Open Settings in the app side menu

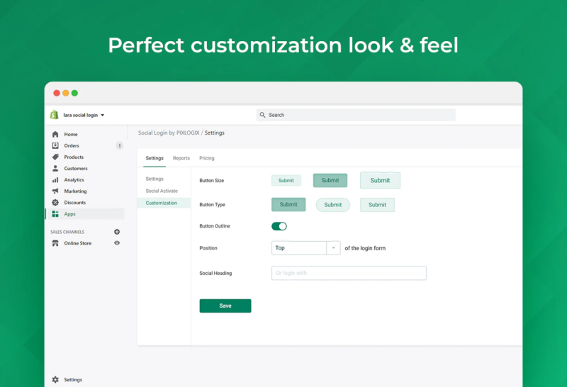(x=155, y=179)
